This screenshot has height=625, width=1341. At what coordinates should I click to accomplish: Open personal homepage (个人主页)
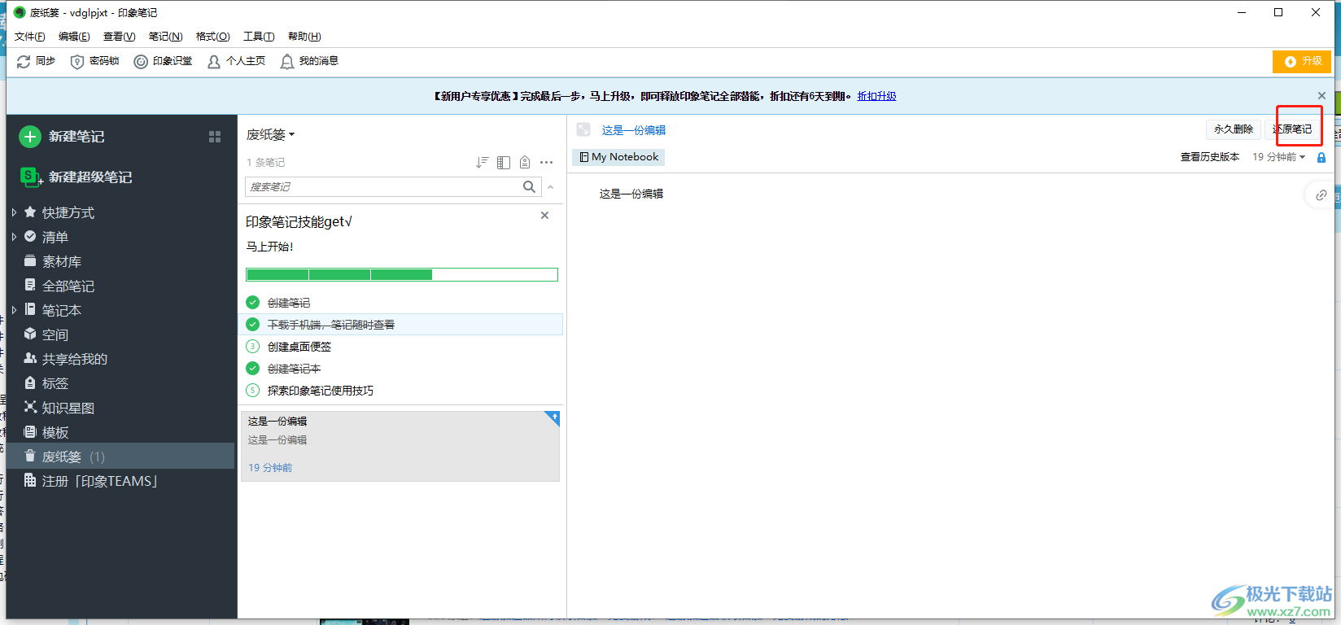[214, 62]
